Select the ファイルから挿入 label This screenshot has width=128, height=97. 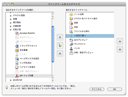(82, 31)
